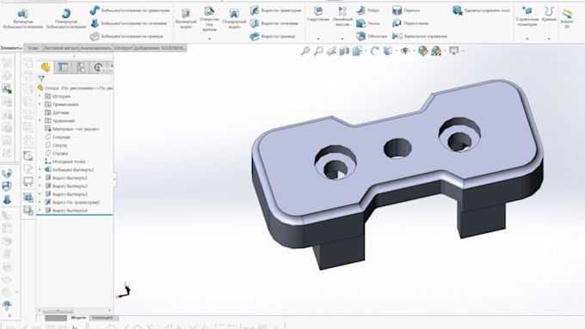Select Revolved Cut (Повернутый вырез) tool
Image resolution: width=585 pixels, height=329 pixels.
pyautogui.click(x=234, y=19)
